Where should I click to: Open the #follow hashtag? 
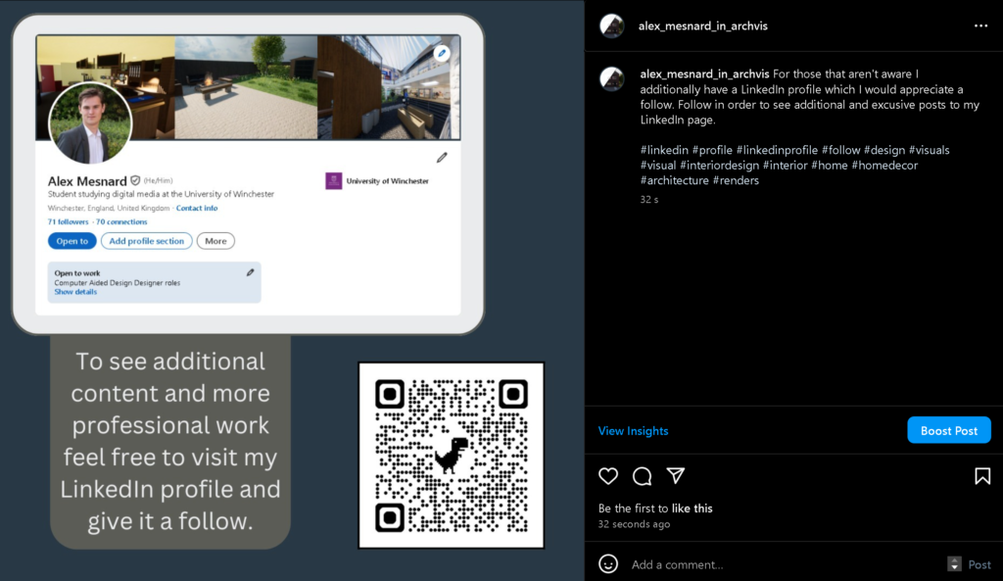pos(841,150)
